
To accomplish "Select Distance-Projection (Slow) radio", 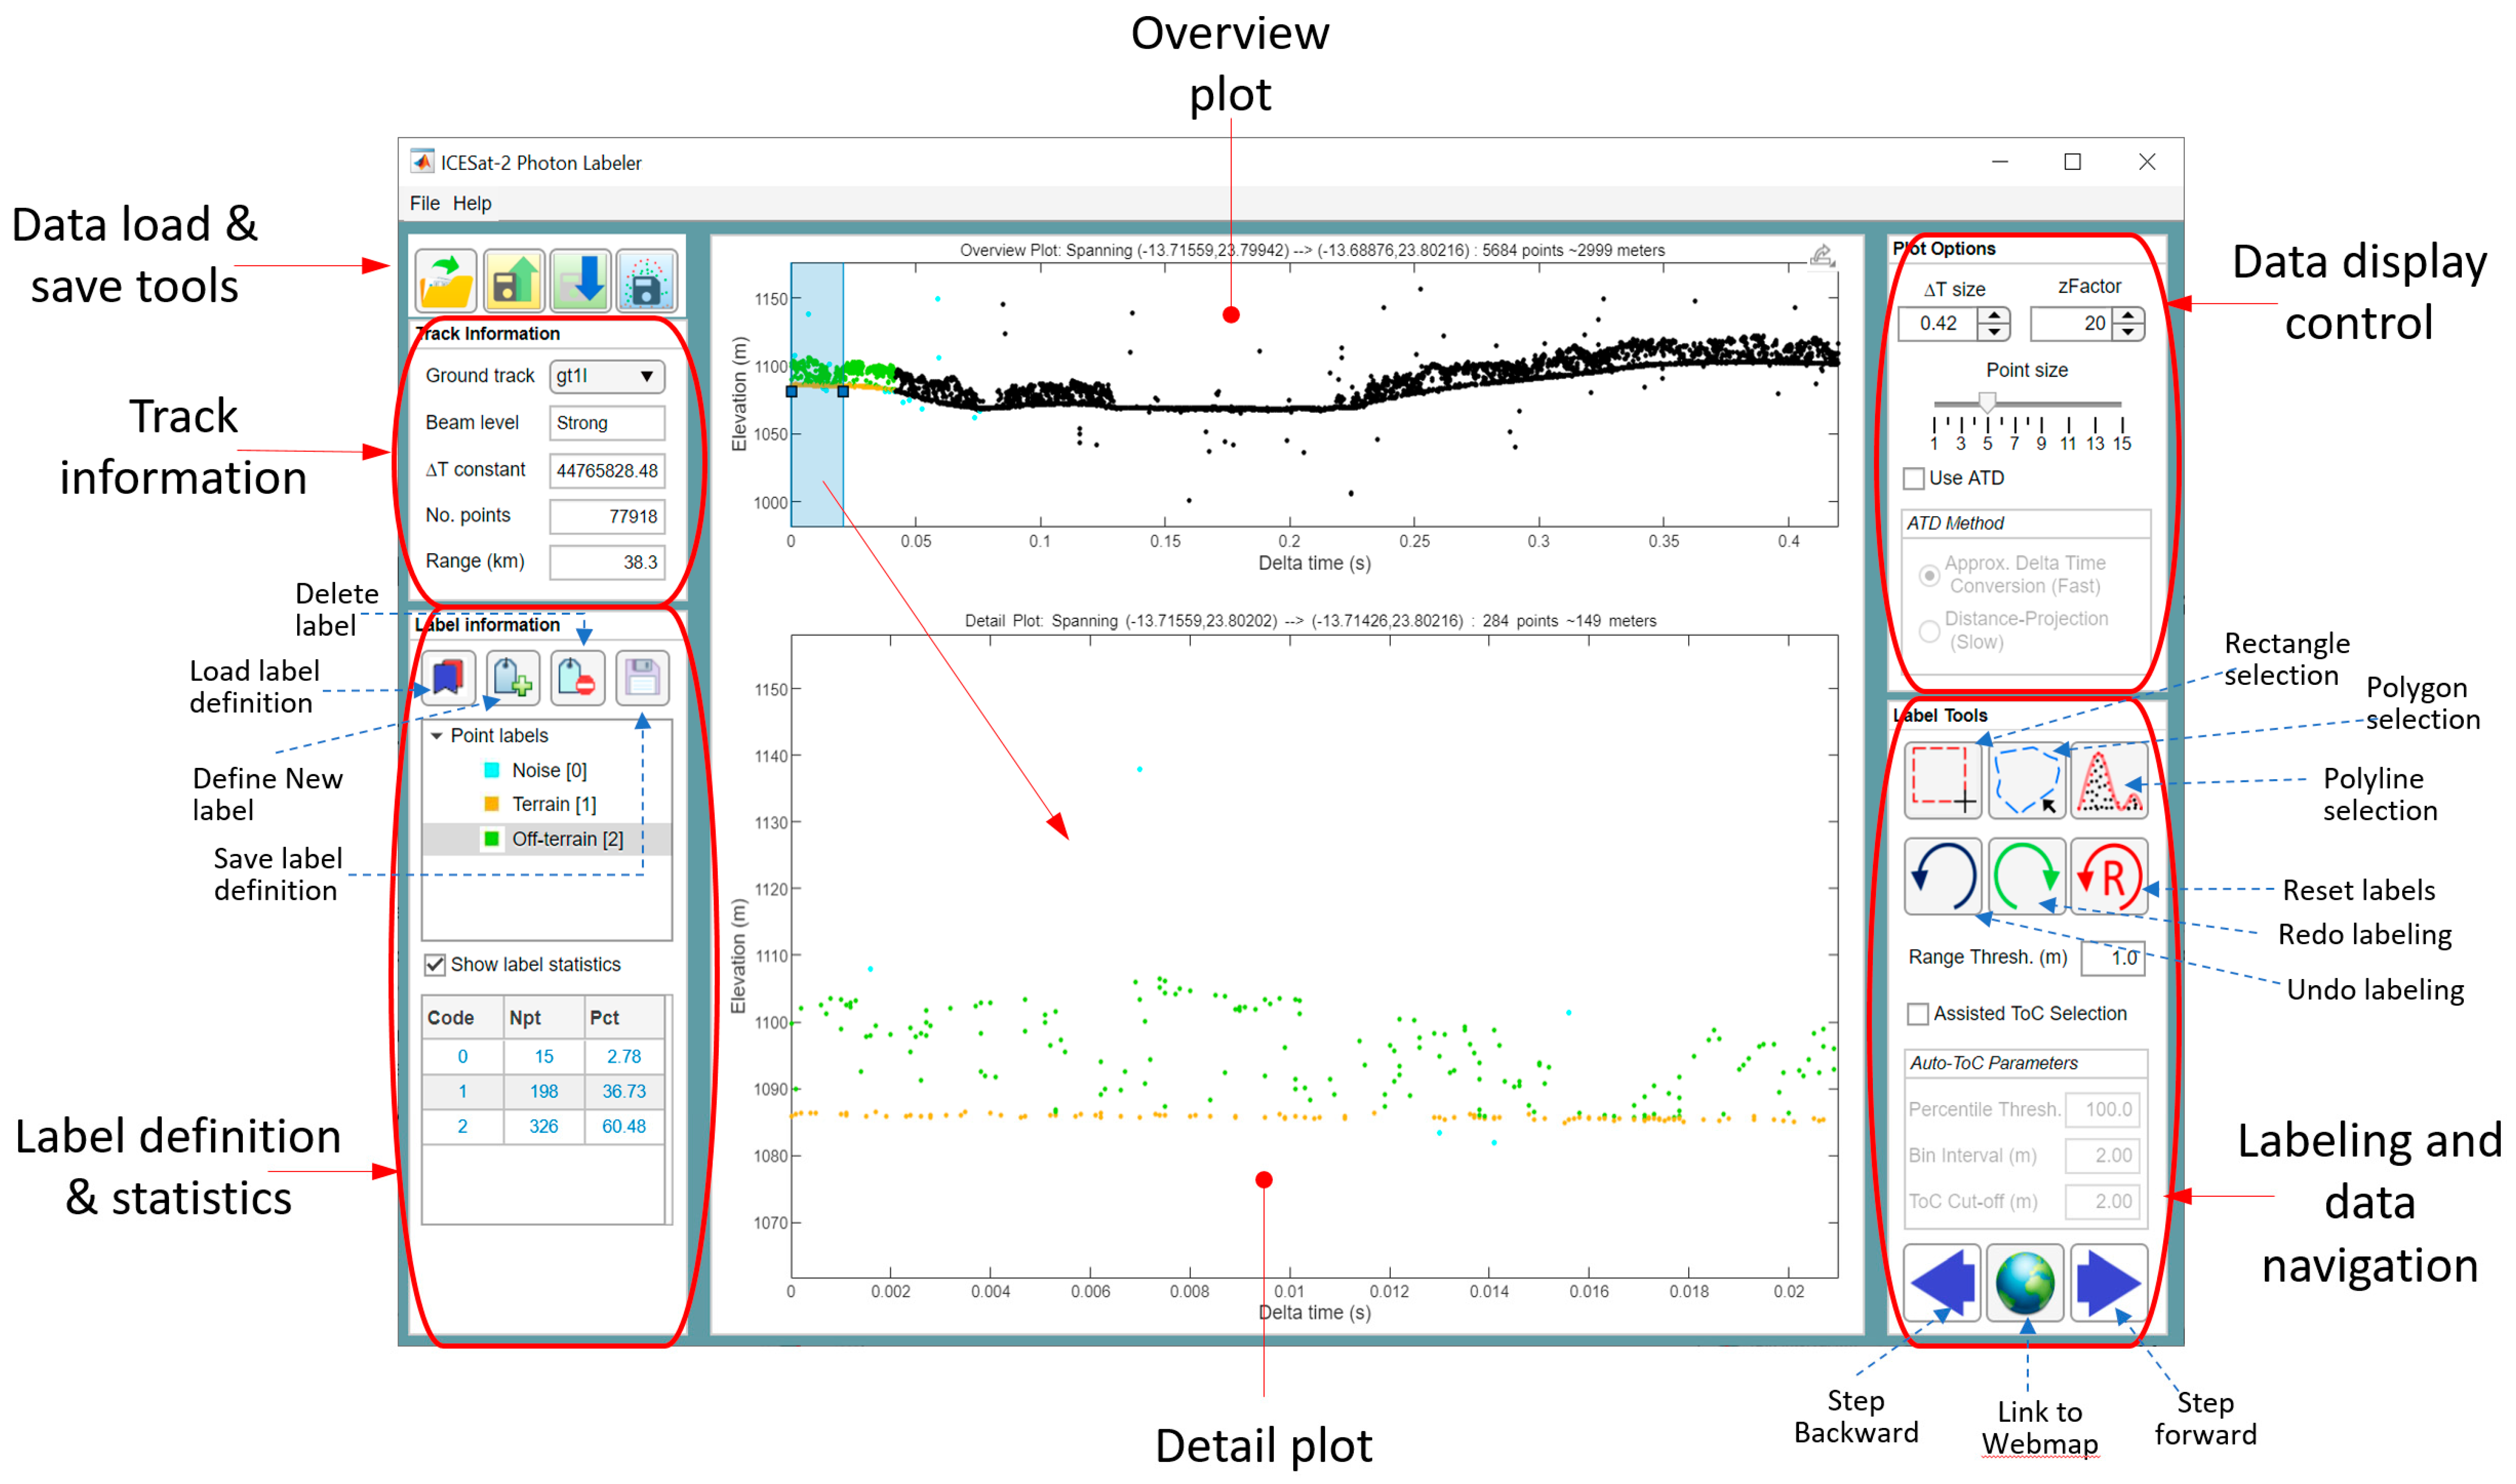I will click(1929, 631).
